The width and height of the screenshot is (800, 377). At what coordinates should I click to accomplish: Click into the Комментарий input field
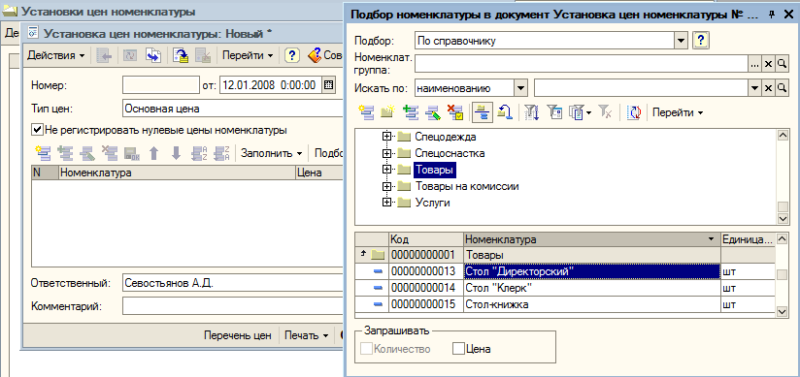[234, 306]
